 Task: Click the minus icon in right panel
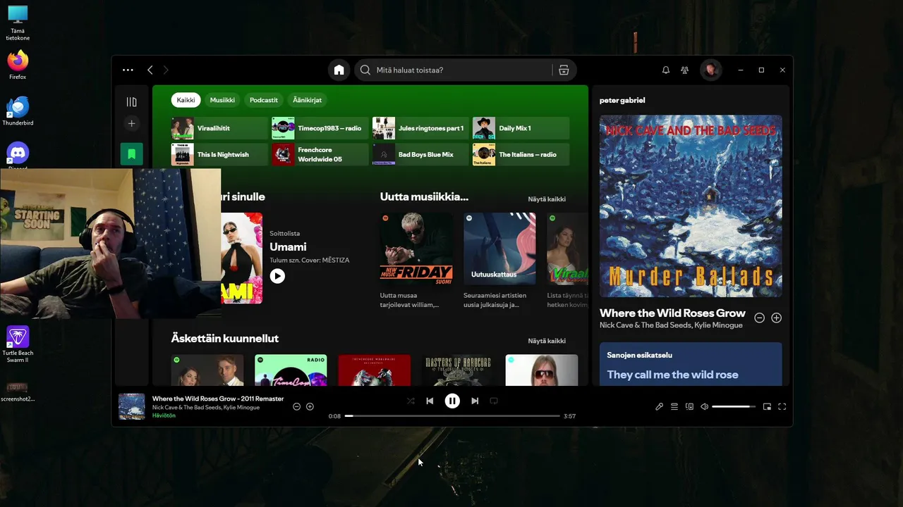[759, 318]
